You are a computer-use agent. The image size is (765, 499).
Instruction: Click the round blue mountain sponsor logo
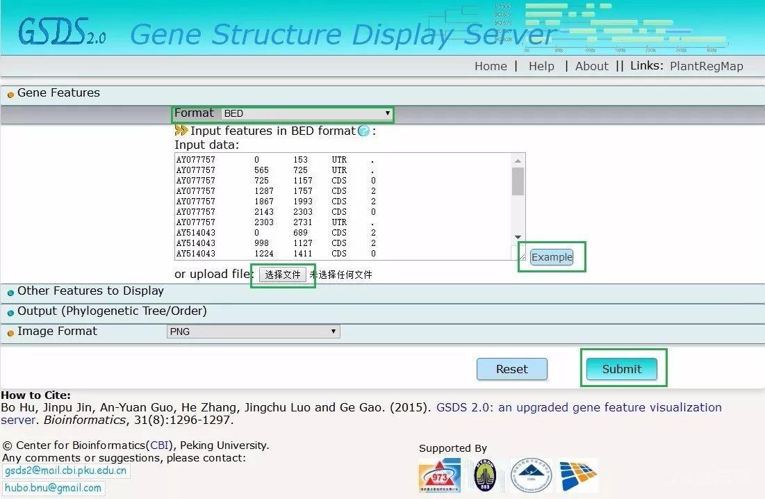click(531, 475)
